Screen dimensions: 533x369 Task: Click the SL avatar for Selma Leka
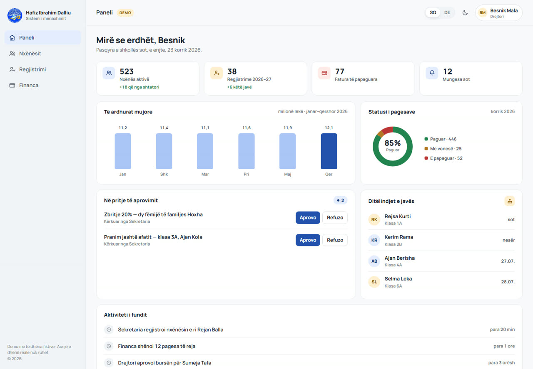tap(374, 282)
